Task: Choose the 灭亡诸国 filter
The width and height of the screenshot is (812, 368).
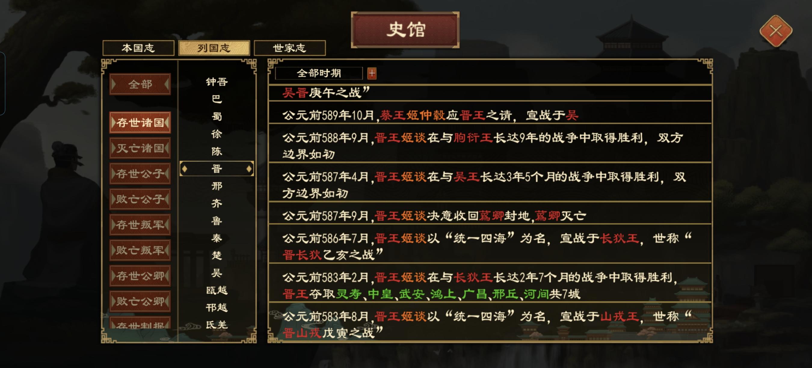Action: coord(140,148)
